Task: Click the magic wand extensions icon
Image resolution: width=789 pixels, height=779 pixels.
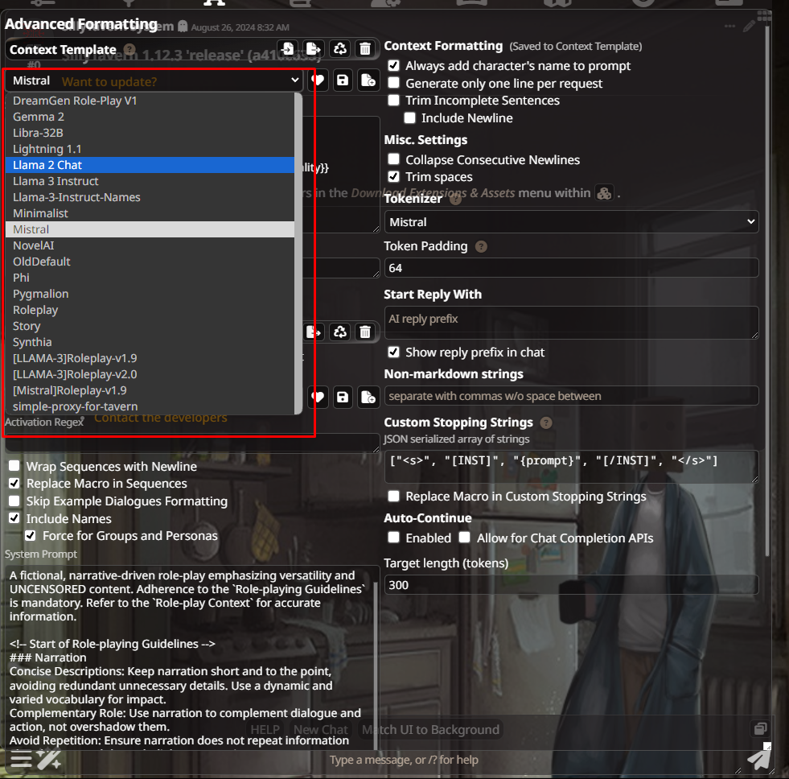Action: coord(49,760)
